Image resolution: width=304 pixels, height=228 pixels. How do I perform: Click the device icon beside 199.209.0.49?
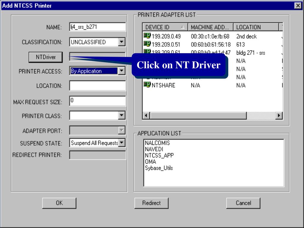[x=147, y=36]
